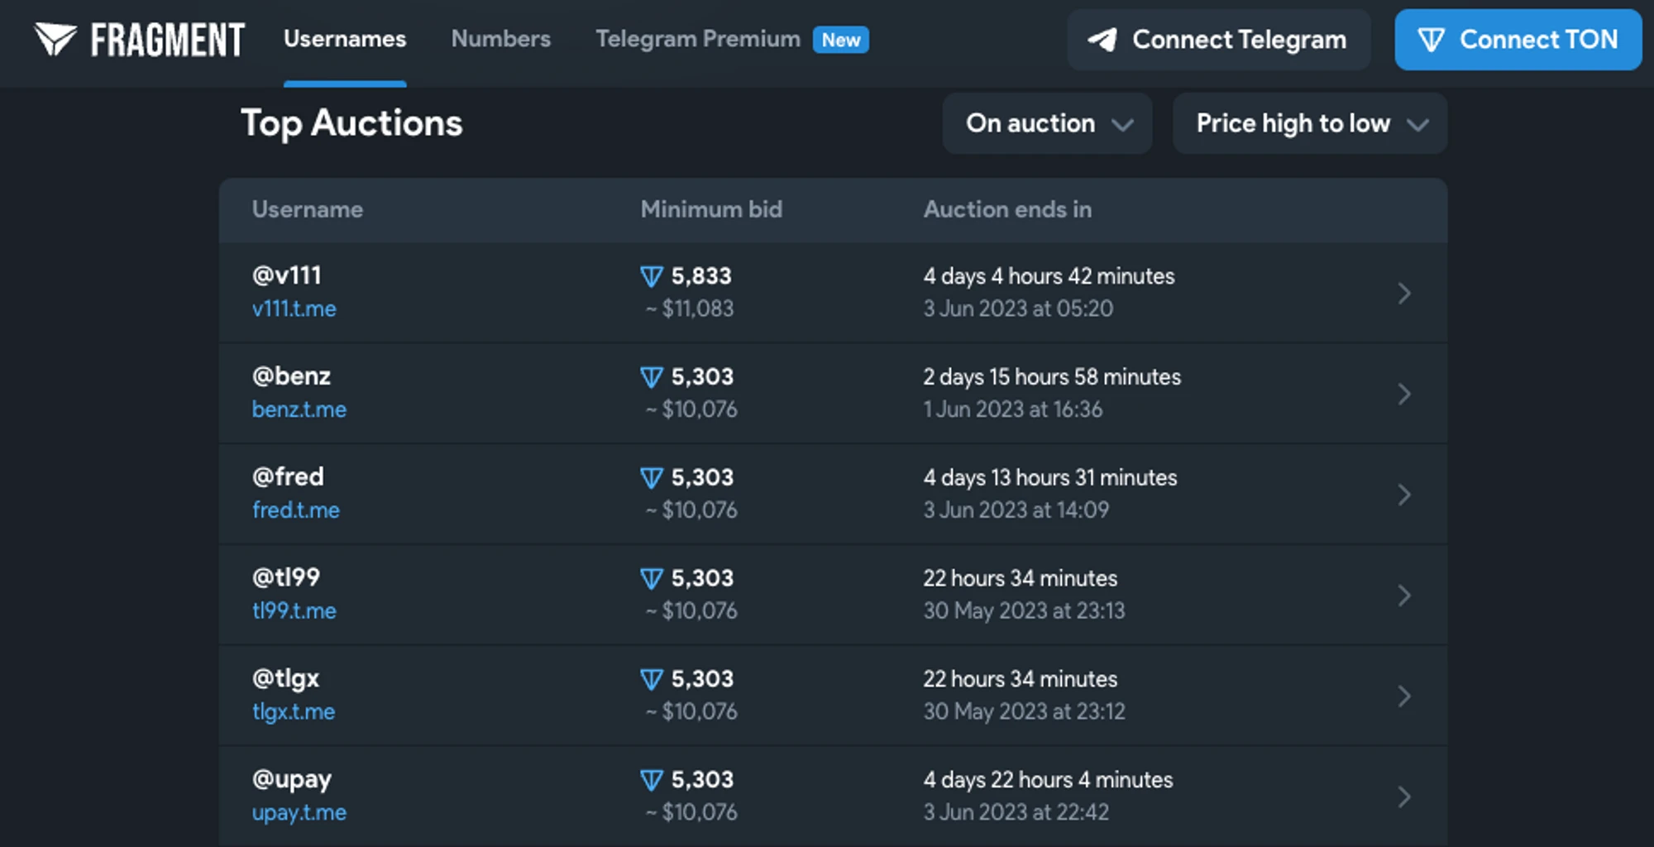The height and width of the screenshot is (847, 1654).
Task: Open the Telegram Premium tab
Action: (x=697, y=39)
